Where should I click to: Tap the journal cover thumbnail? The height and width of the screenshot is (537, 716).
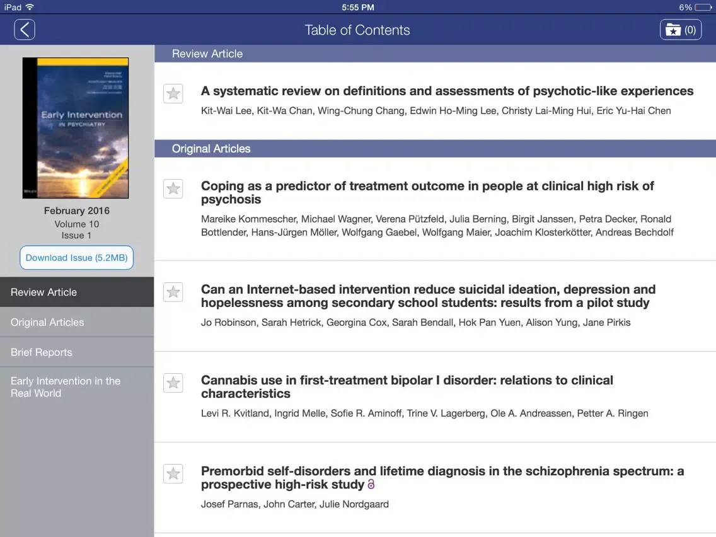point(76,128)
